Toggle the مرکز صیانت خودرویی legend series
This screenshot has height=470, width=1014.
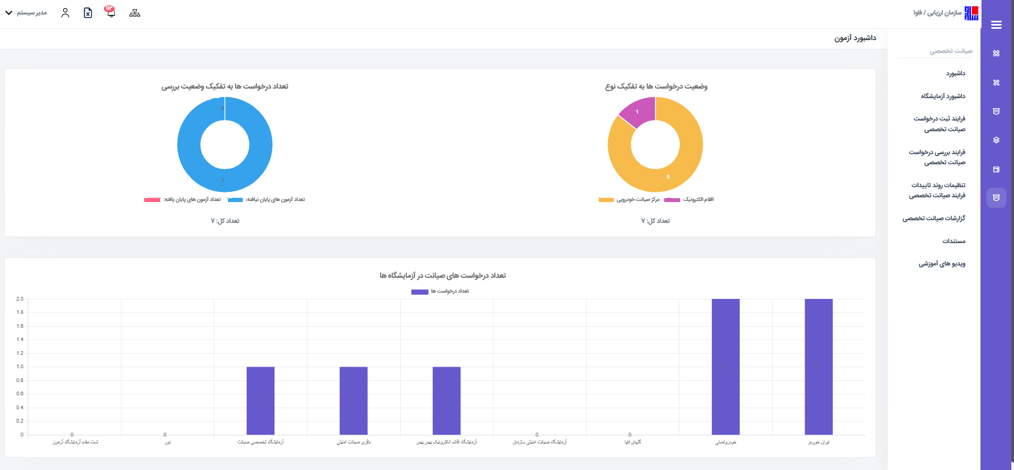click(629, 199)
